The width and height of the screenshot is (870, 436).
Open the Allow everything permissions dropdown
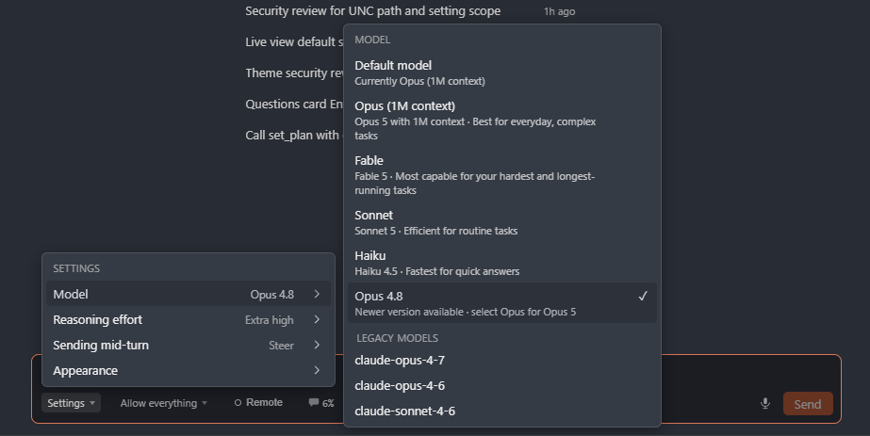(x=164, y=403)
